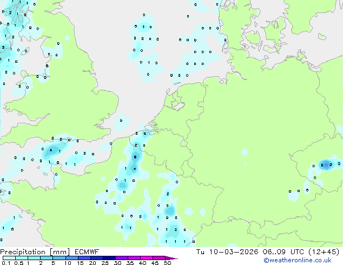
Task: Click the '10' legend tick label
Action: coord(68,263)
